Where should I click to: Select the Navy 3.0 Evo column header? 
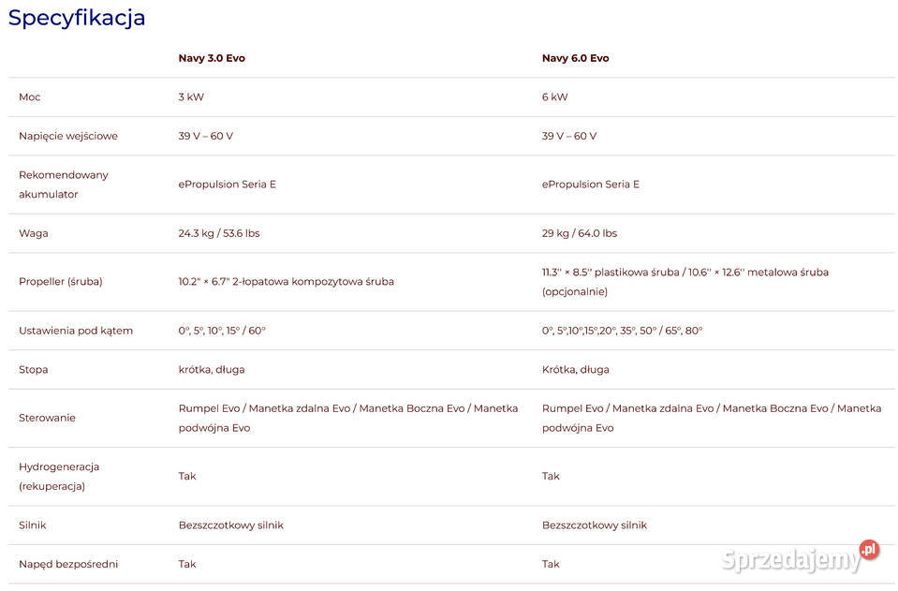pyautogui.click(x=212, y=58)
